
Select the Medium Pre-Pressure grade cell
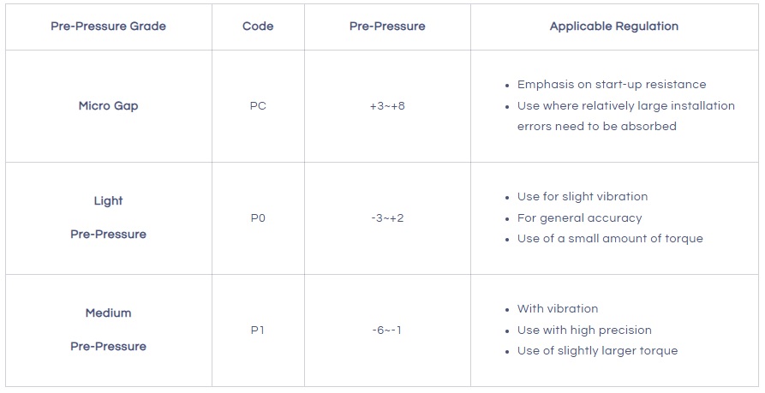pyautogui.click(x=108, y=330)
